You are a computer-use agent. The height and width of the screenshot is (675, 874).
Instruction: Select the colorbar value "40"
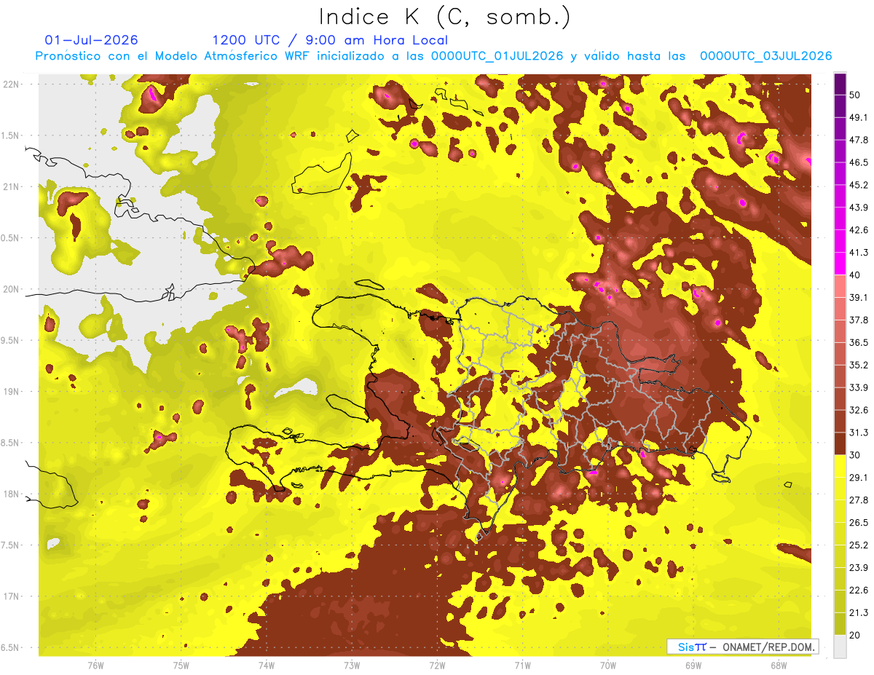coord(855,275)
